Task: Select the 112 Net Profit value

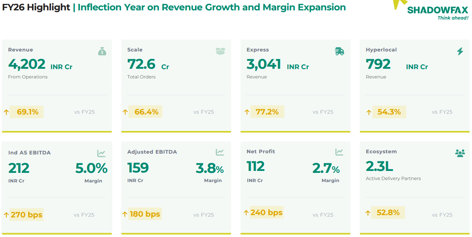Action: pos(256,167)
